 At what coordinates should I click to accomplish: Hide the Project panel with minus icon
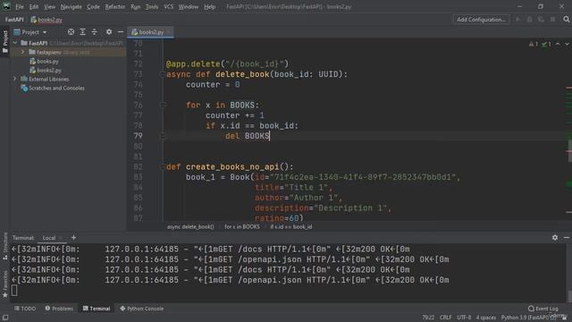tap(121, 32)
